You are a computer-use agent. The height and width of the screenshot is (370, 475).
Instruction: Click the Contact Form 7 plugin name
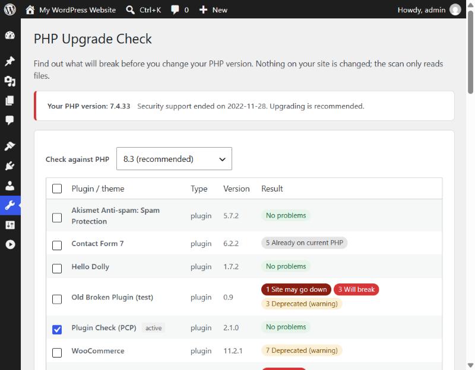pos(97,244)
